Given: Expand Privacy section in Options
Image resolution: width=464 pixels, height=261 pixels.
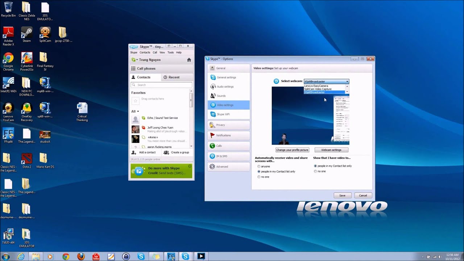Looking at the screenshot, I should click(x=229, y=125).
